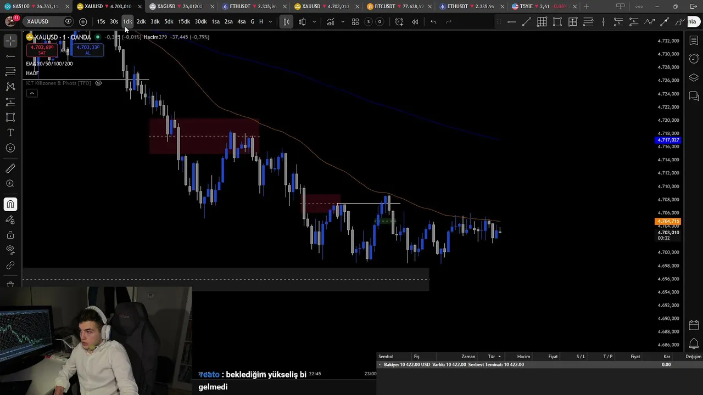Select the 30s timeframe

point(114,21)
